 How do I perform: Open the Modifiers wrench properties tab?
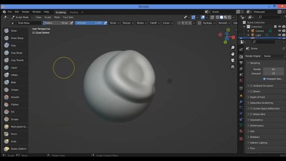(x=241, y=102)
